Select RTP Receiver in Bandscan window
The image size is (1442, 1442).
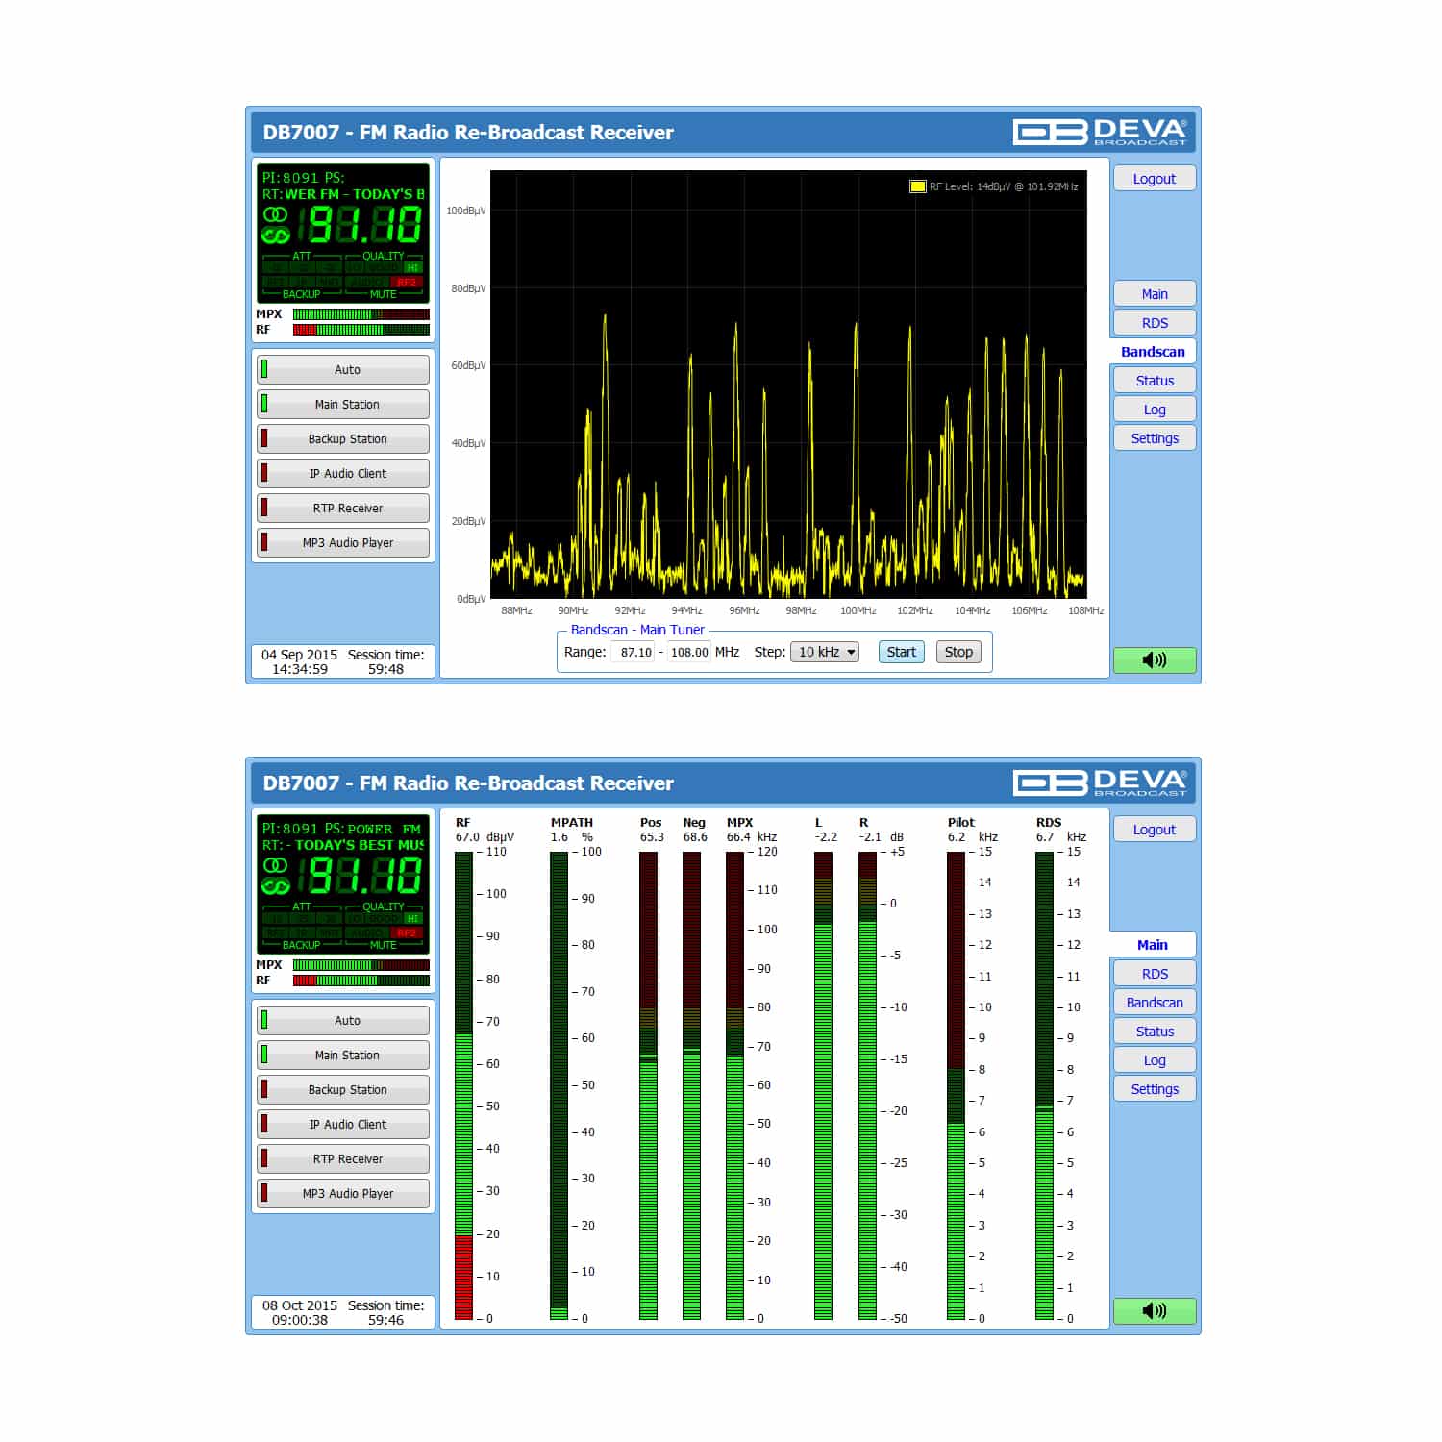[343, 508]
